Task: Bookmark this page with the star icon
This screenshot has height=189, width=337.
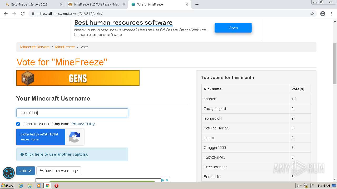Action: click(312, 14)
